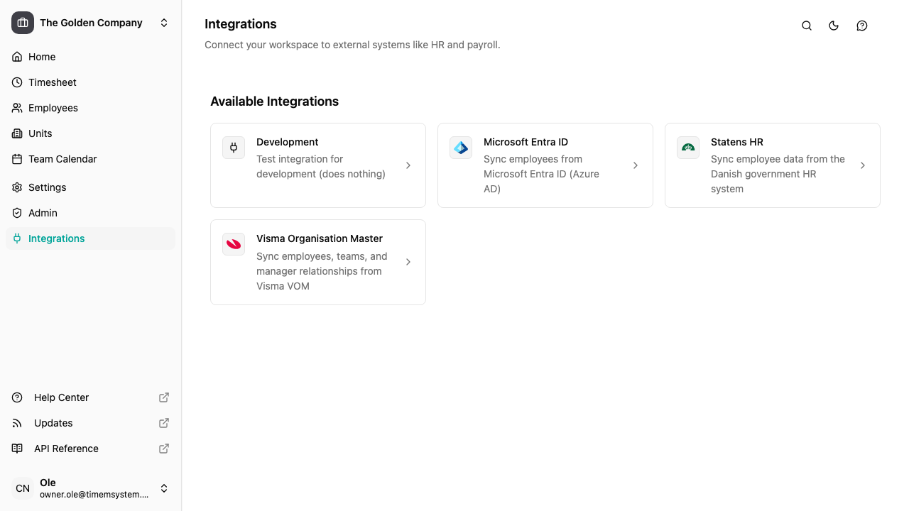Viewport: 909px width, 511px height.
Task: Open the API Reference documentation
Action: (x=66, y=449)
